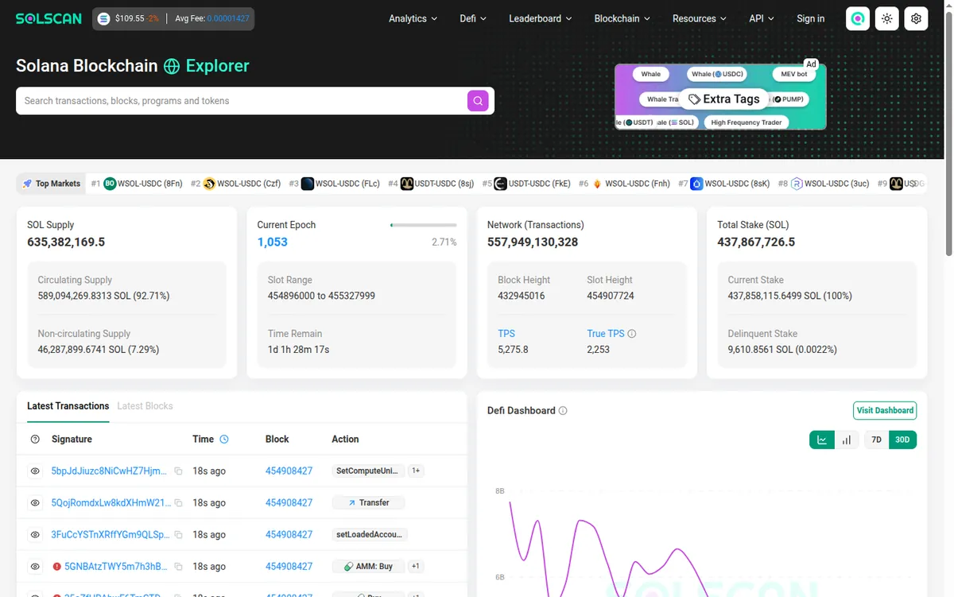Copy signature 5bpJdJiuzc8NiCwHZ7Hjm

pyautogui.click(x=179, y=471)
